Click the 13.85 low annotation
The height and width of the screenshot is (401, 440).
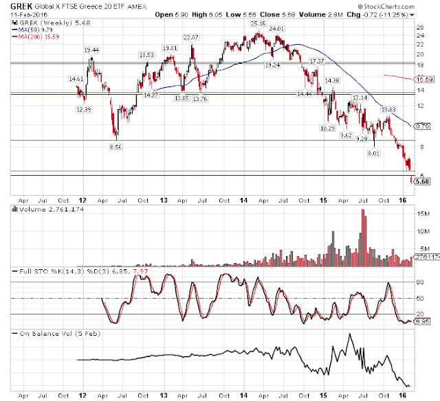tap(181, 98)
